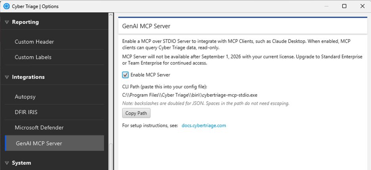371x170 pixels.
Task: Open the docs.cybertriage.com link
Action: click(x=204, y=126)
